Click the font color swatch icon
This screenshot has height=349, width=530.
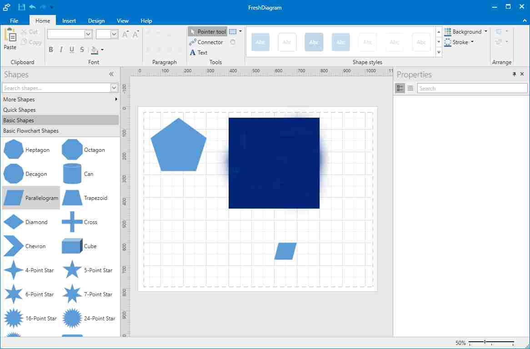click(95, 50)
